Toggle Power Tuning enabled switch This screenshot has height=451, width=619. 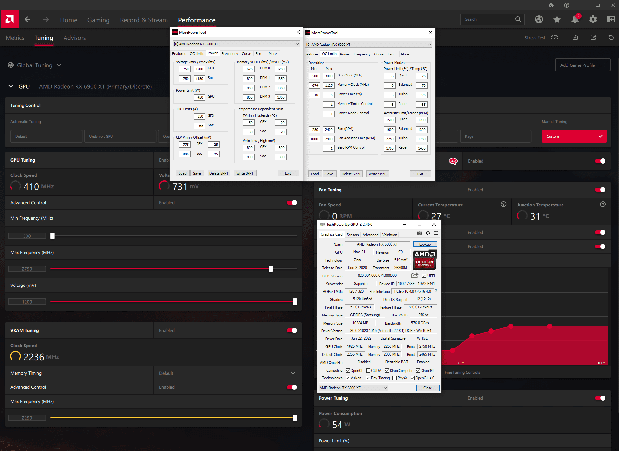point(600,398)
